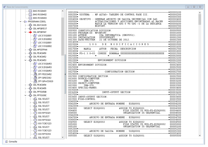Viewport: 208px width, 147px height.
Task: Click the CPY QRWCDB20 copybook icon
Action: [x=35, y=81]
